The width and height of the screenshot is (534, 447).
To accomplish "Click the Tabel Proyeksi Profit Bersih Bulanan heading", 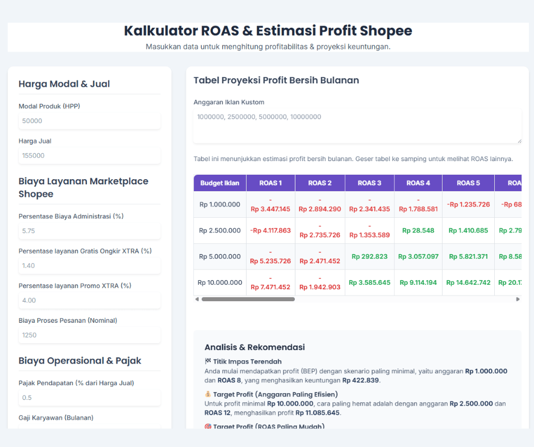I will pyautogui.click(x=276, y=81).
